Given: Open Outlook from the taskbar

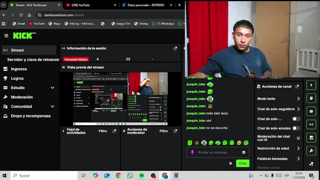Looking at the screenshot, I should [107, 175].
